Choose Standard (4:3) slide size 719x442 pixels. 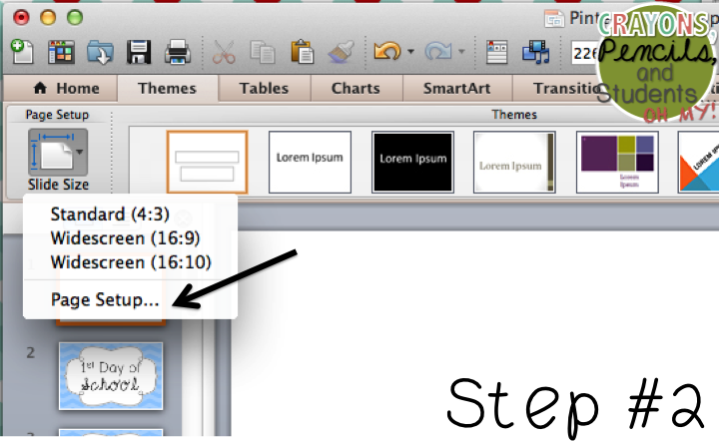tap(110, 214)
